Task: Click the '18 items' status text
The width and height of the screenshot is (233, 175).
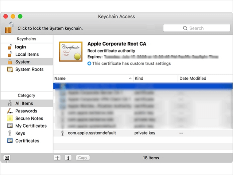Action: [x=151, y=158]
